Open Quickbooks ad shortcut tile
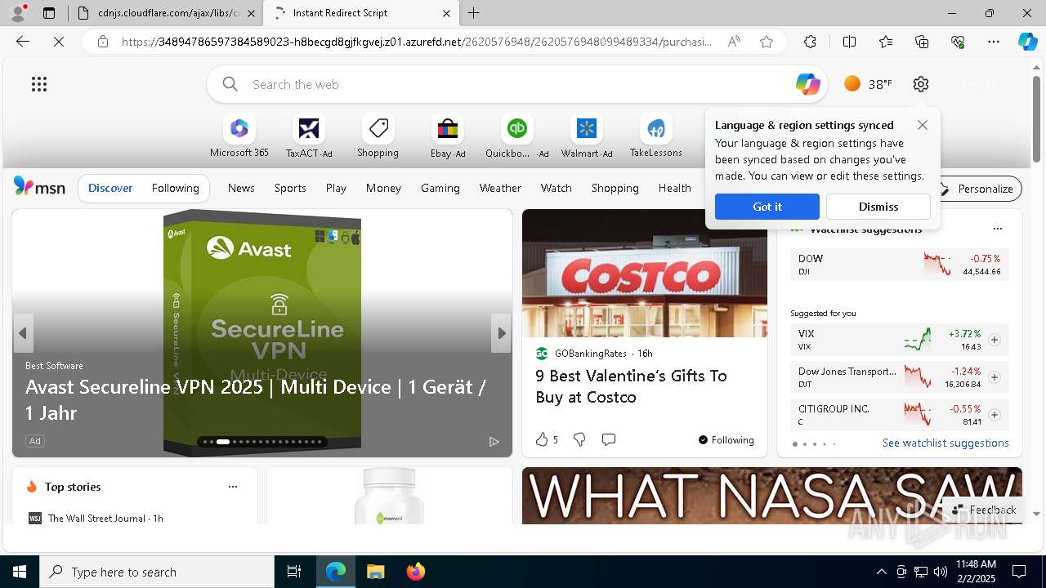The height and width of the screenshot is (588, 1046). click(x=516, y=136)
